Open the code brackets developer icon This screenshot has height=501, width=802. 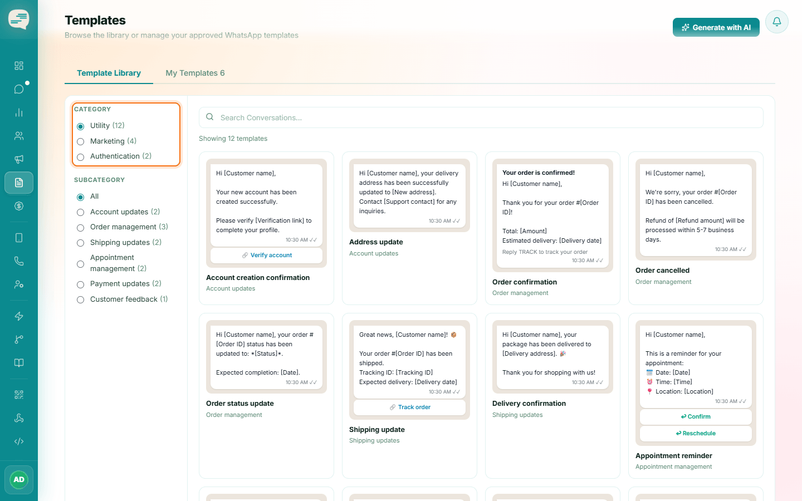click(19, 441)
